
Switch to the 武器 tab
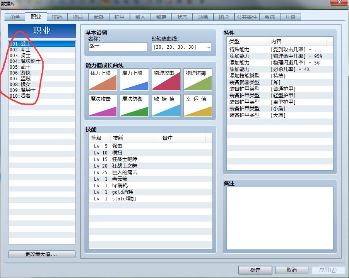(x=99, y=17)
